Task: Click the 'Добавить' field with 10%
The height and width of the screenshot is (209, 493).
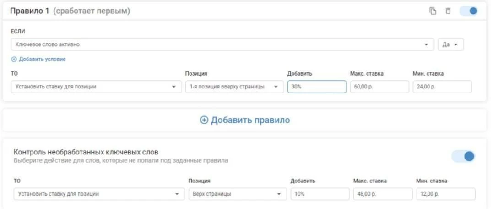Action: point(320,194)
